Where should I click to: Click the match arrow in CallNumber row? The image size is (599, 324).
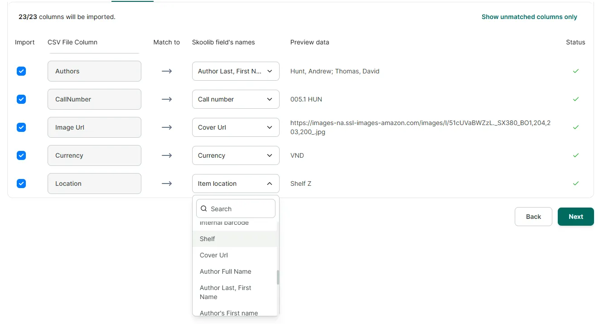(x=167, y=99)
